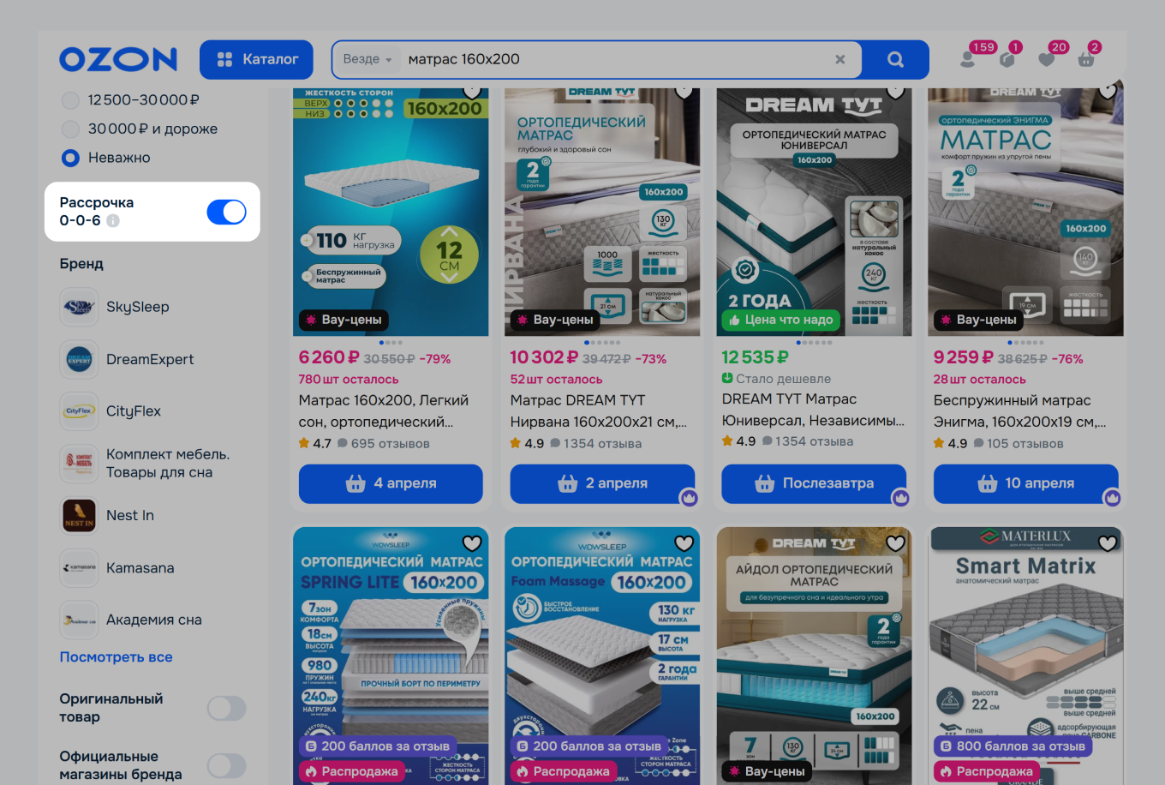Click the crown badge on the 2 апреля card
The height and width of the screenshot is (785, 1165).
[689, 498]
